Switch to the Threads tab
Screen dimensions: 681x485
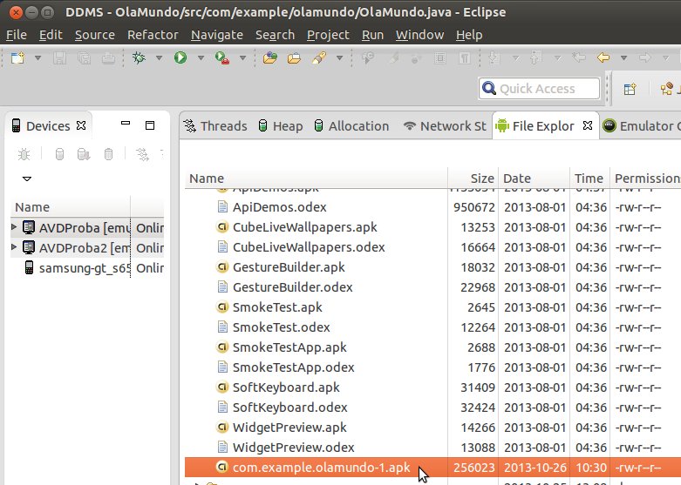coord(215,125)
